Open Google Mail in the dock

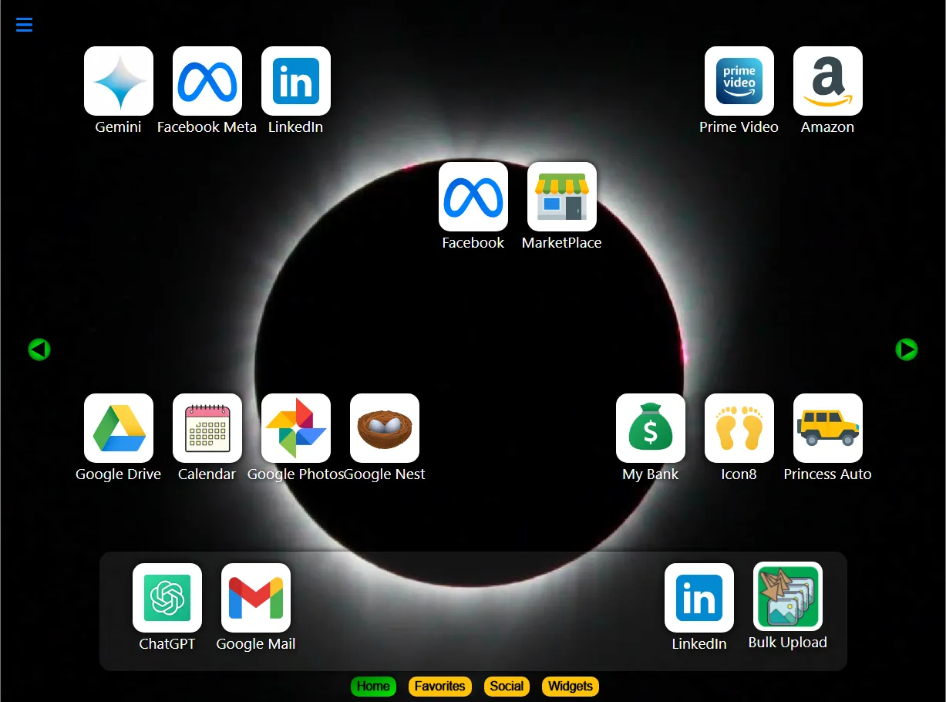click(256, 598)
